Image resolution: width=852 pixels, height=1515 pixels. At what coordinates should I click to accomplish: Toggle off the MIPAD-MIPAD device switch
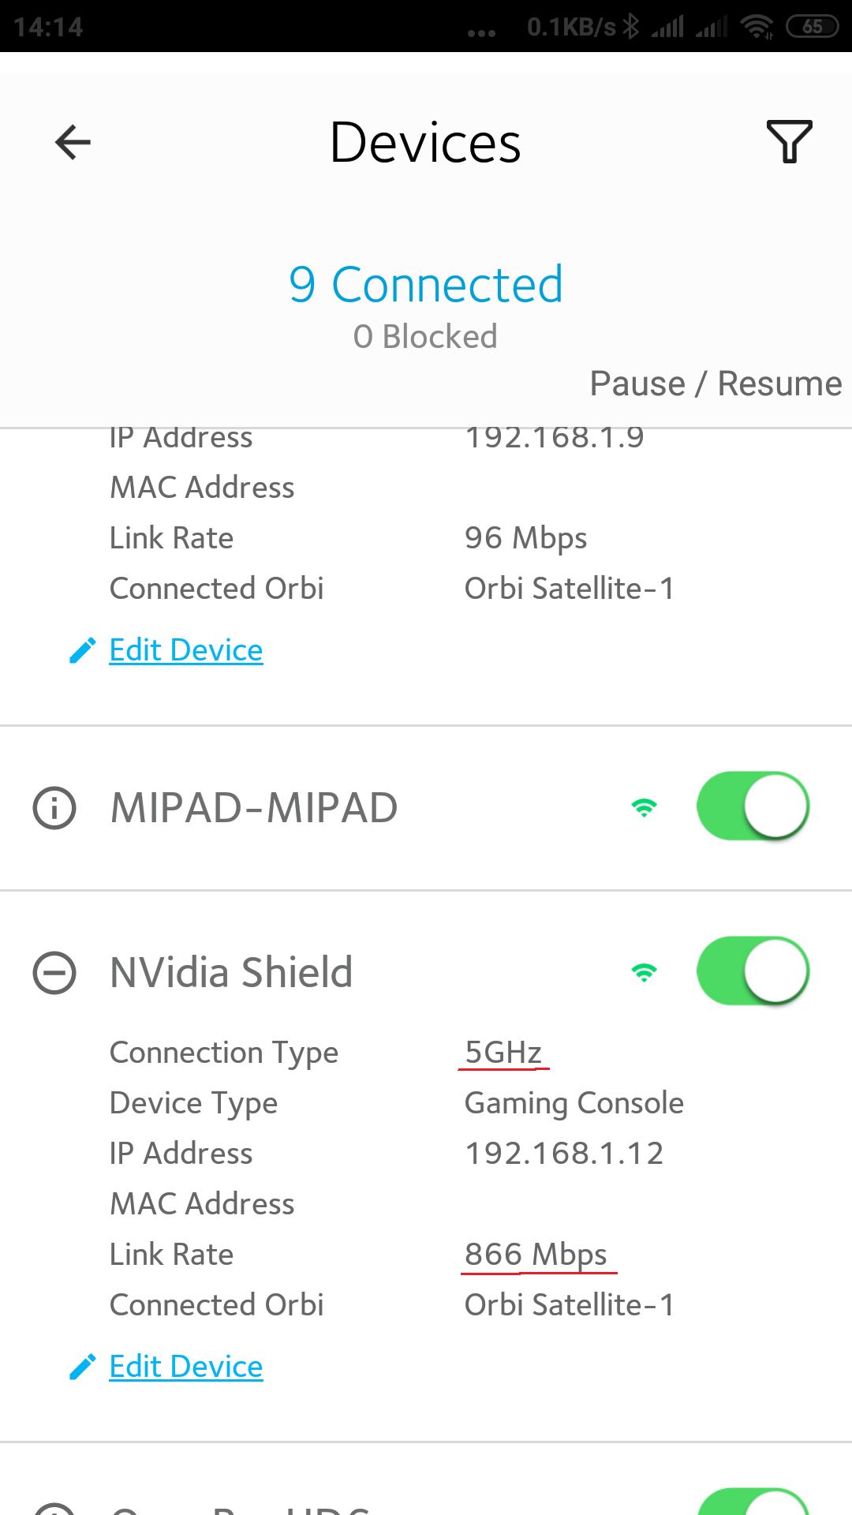point(753,806)
